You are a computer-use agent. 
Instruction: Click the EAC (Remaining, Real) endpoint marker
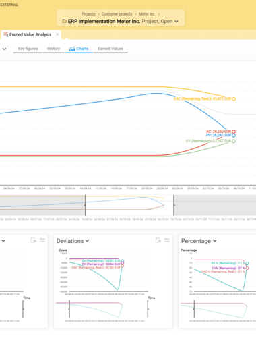[234, 99]
